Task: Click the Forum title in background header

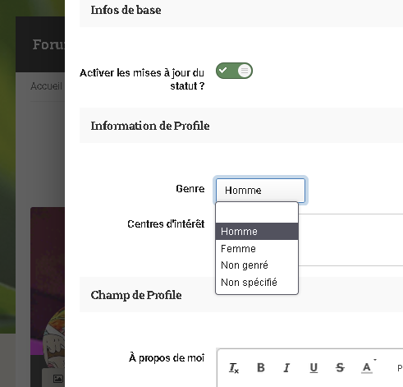Action: pyautogui.click(x=48, y=44)
